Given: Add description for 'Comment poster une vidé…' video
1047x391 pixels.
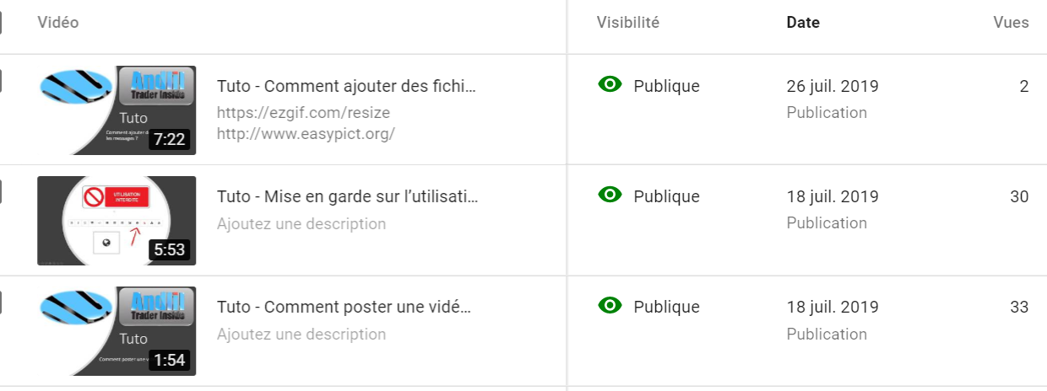Looking at the screenshot, I should pyautogui.click(x=301, y=335).
